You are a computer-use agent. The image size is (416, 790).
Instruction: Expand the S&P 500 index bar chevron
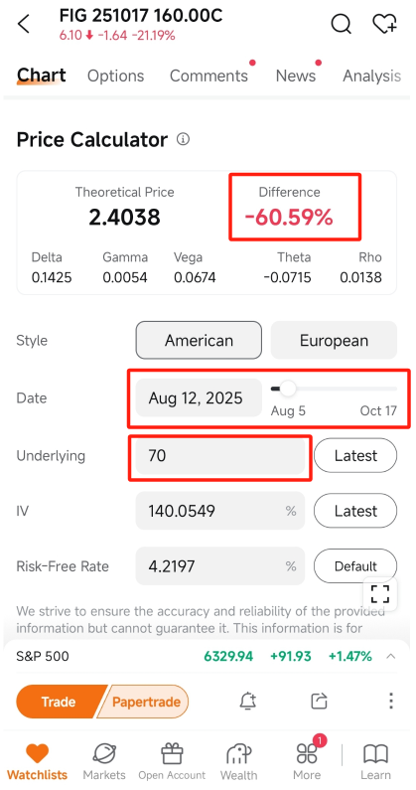391,657
